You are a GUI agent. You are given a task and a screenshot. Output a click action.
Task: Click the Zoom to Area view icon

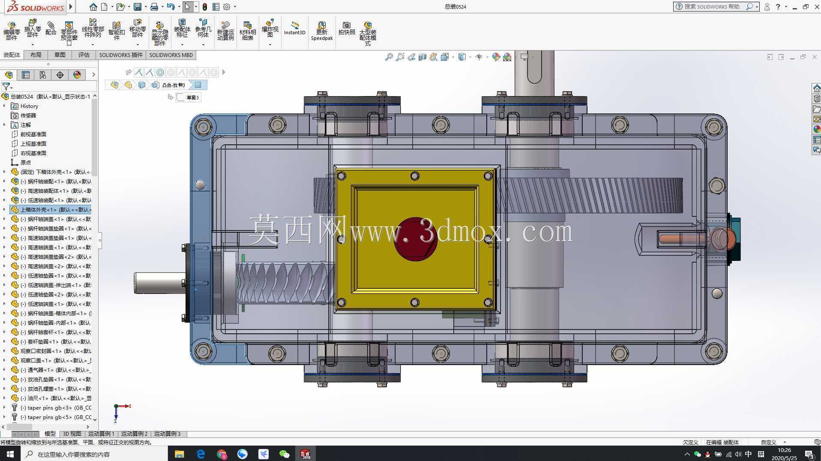point(400,57)
